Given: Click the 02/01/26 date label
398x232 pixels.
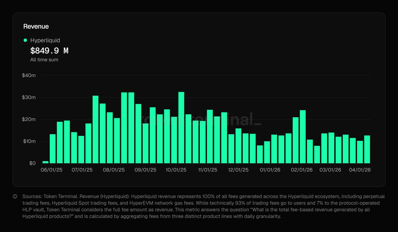Looking at the screenshot, I should click(302, 170).
